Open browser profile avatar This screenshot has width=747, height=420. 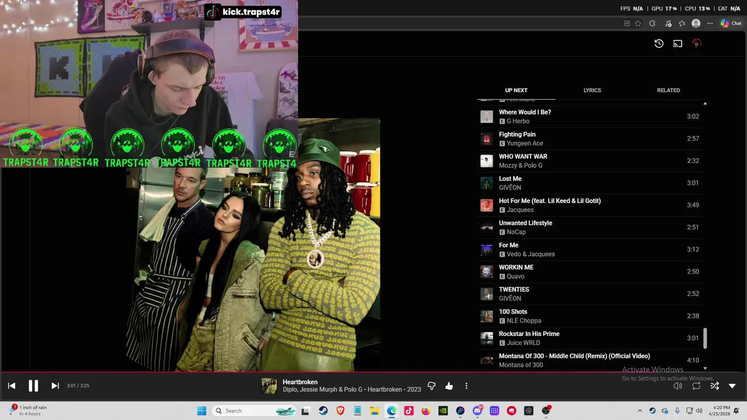(696, 23)
